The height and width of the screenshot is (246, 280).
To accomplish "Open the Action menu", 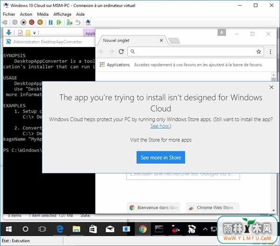I will (26, 14).
